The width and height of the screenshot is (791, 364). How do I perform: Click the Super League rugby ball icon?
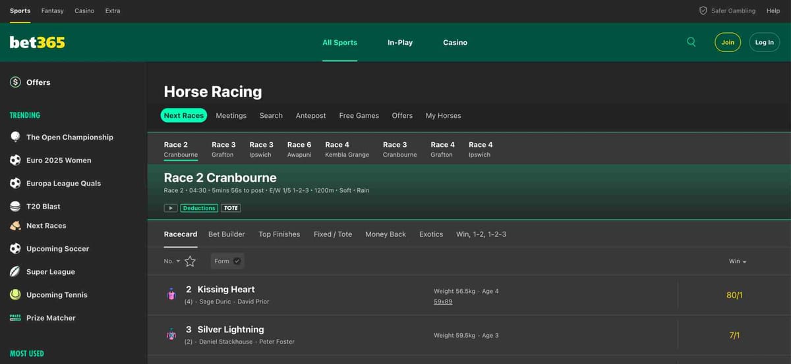[x=15, y=272]
